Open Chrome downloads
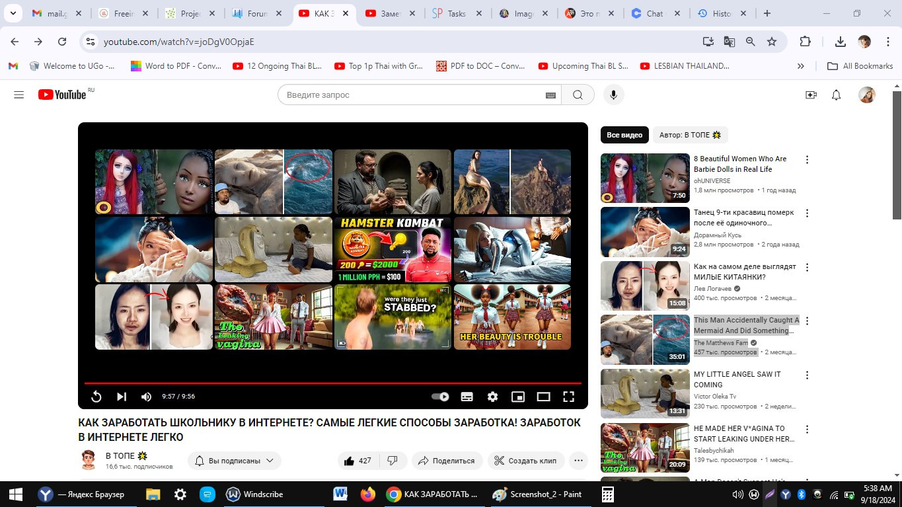Image resolution: width=902 pixels, height=507 pixels. click(x=841, y=42)
